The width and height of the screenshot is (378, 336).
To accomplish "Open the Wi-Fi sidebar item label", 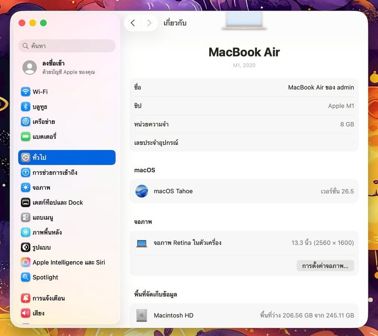I will pyautogui.click(x=40, y=92).
